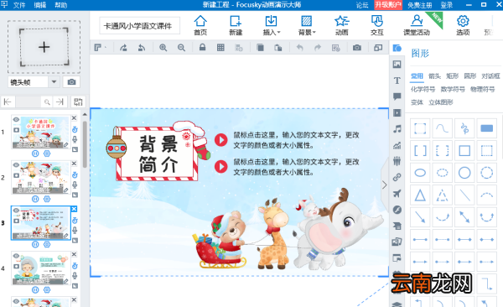Click the 新建 new project icon
Screen dimensions: 503x307
coord(236,25)
